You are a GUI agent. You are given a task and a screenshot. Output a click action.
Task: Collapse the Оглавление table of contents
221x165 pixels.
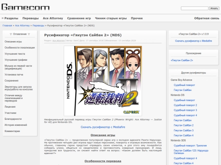coord(20,34)
